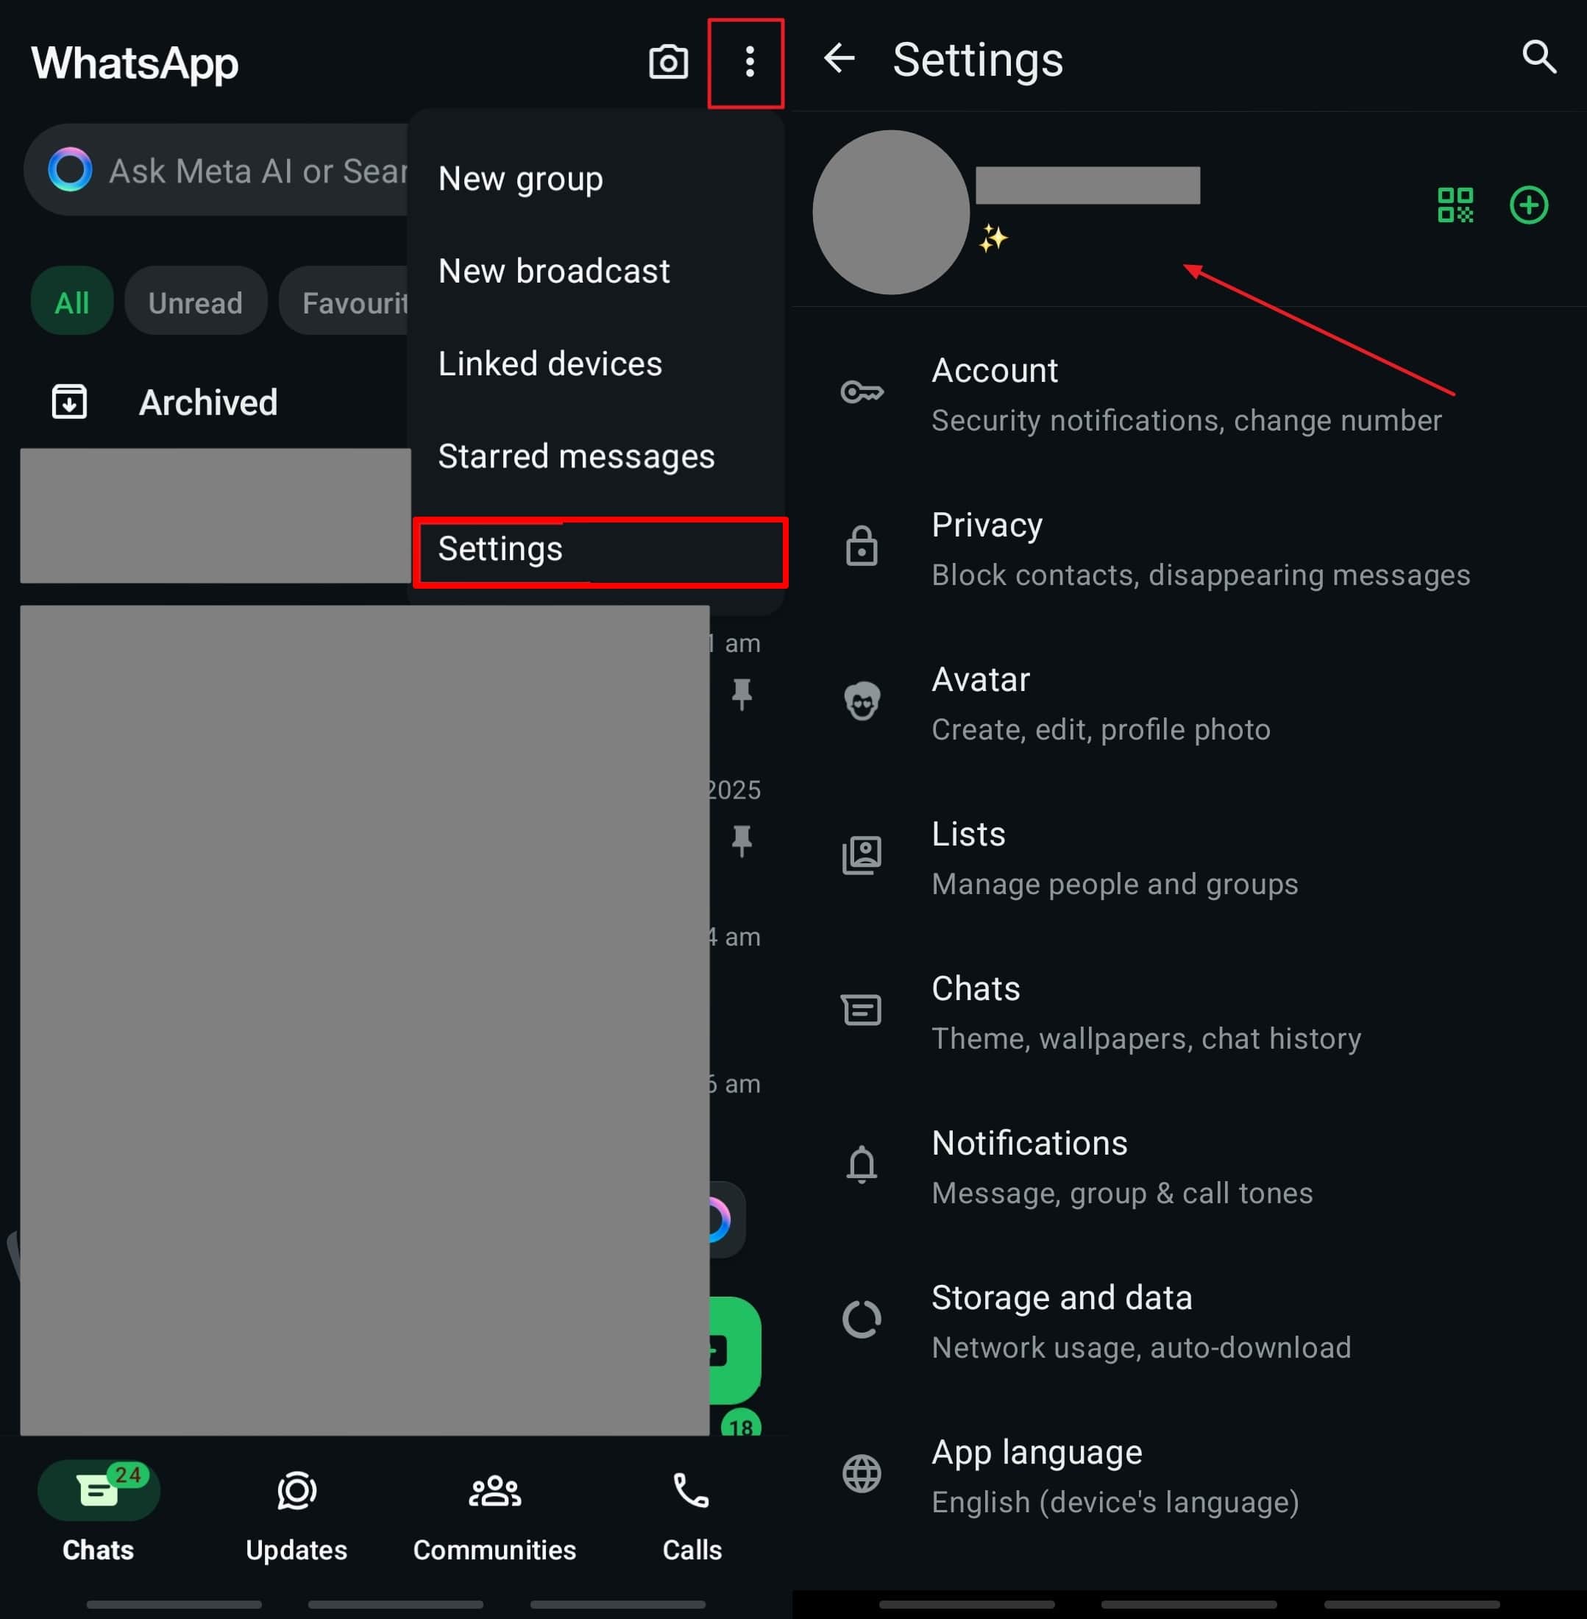The width and height of the screenshot is (1587, 1619).
Task: Tap the sparkles status under profile name
Action: 993,238
